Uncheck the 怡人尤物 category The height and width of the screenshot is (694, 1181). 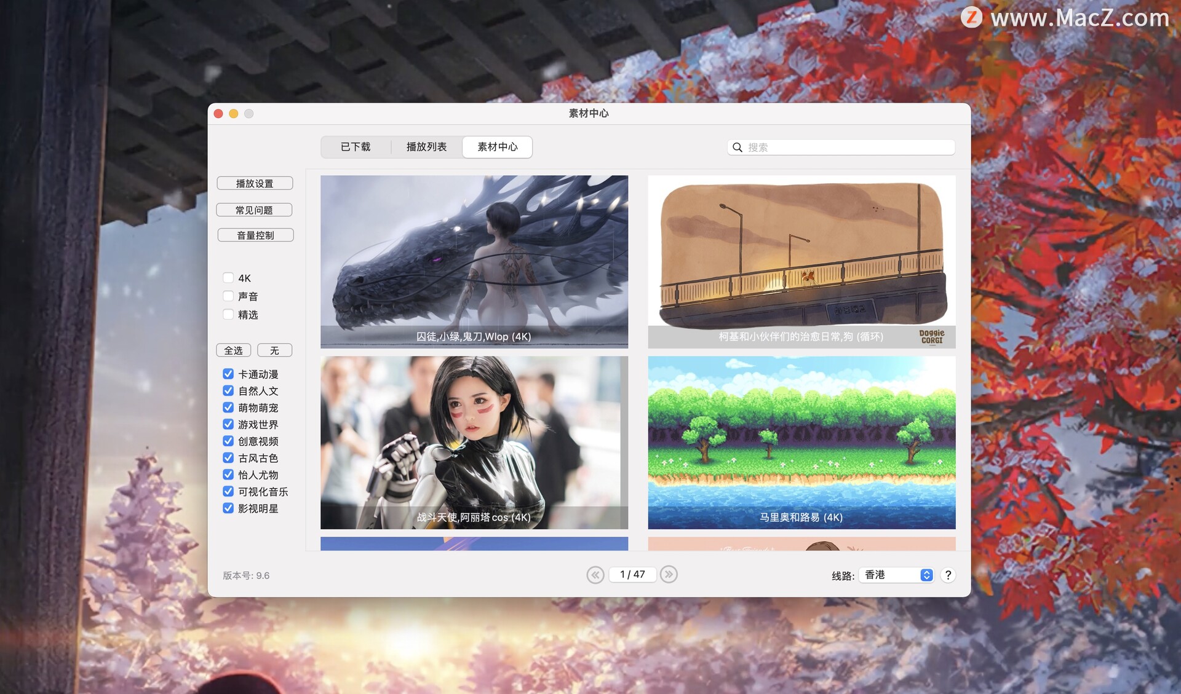(228, 475)
